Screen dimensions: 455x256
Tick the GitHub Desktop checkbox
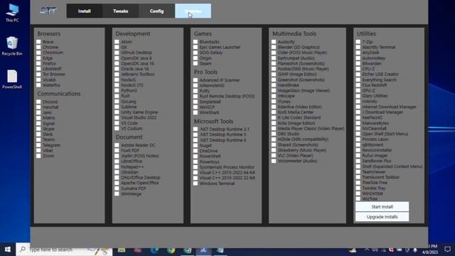117,53
